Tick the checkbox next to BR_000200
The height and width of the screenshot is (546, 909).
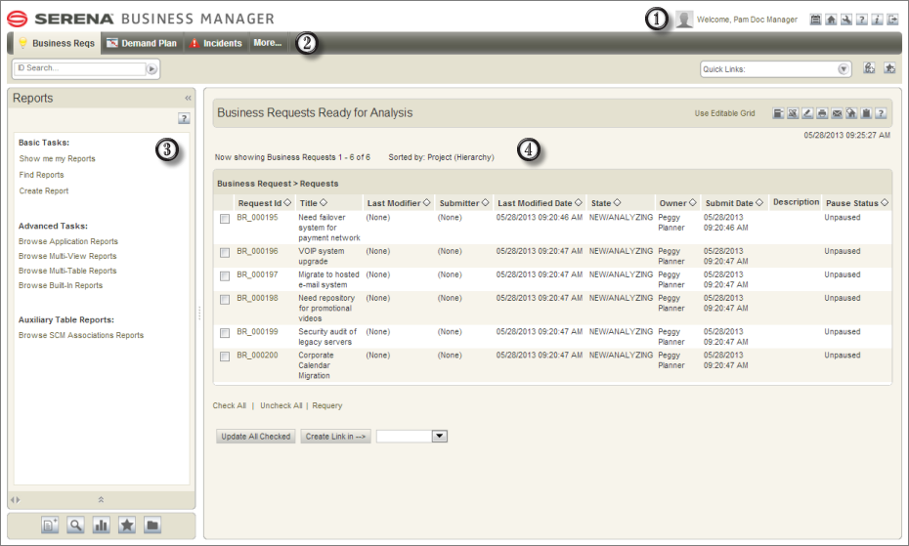tap(225, 356)
